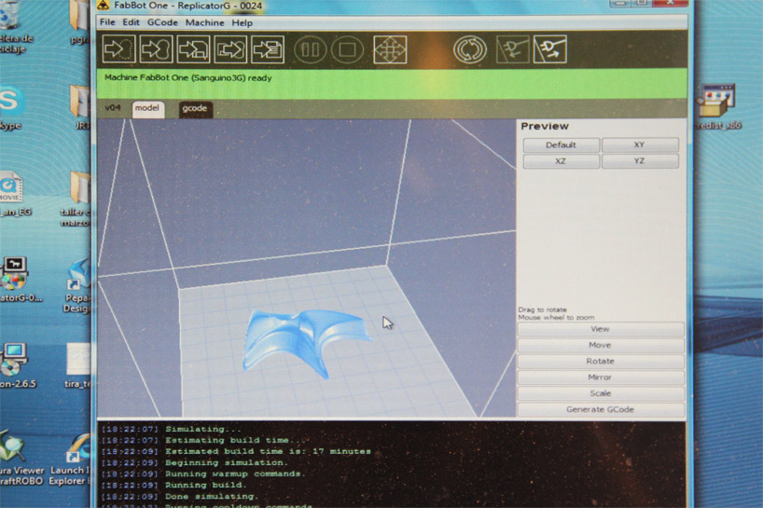763x508 pixels.
Task: Open the control panel arrows icon
Action: (x=390, y=49)
